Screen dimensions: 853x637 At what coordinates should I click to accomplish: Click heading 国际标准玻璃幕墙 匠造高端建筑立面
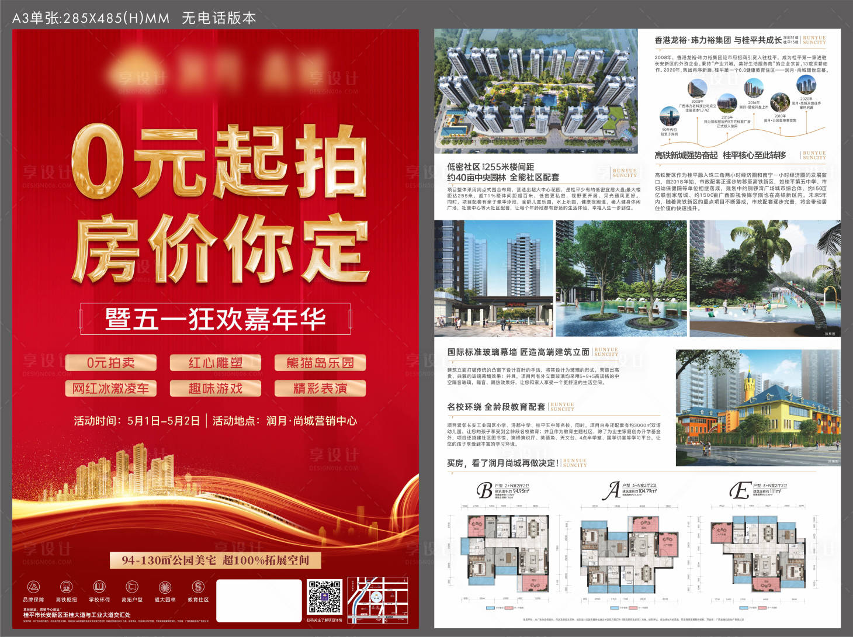pos(518,352)
